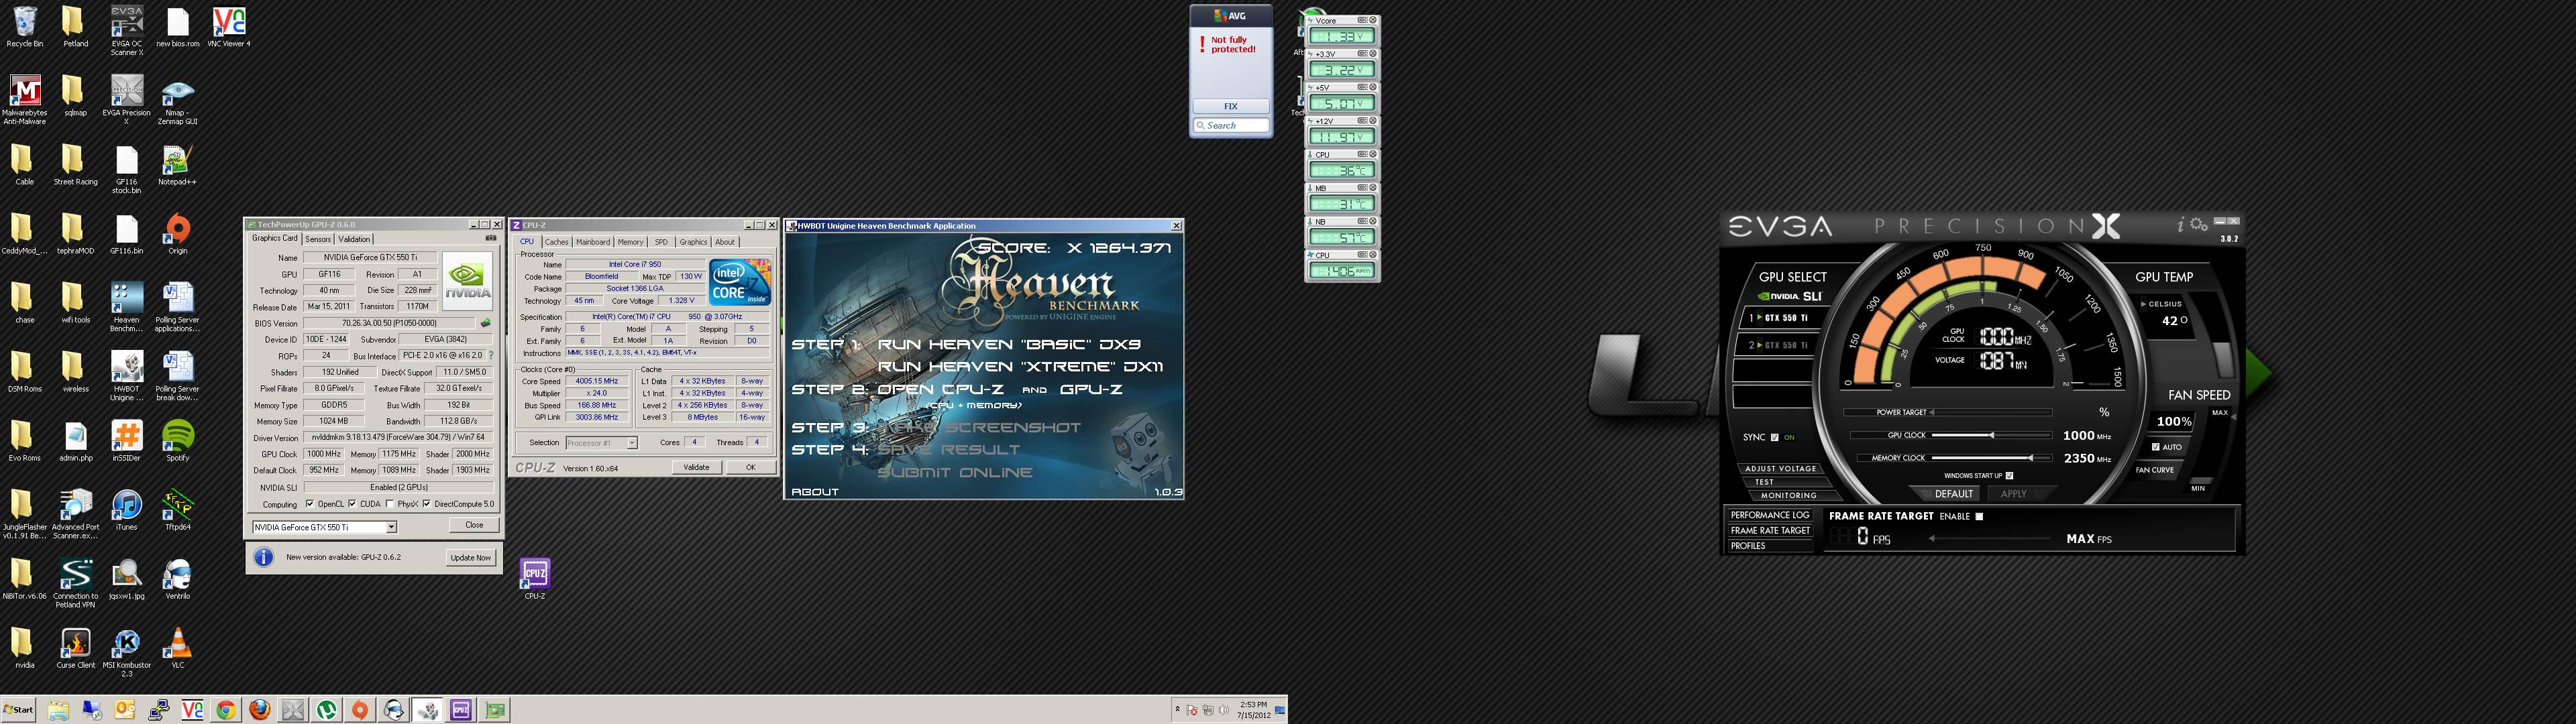Click the GPU CLOCK slider in Precision X
This screenshot has width=2576, height=724.
tap(1991, 435)
